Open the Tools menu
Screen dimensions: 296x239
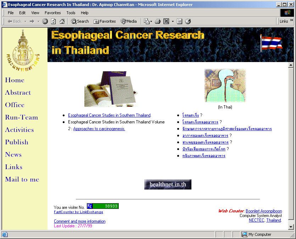(71, 13)
